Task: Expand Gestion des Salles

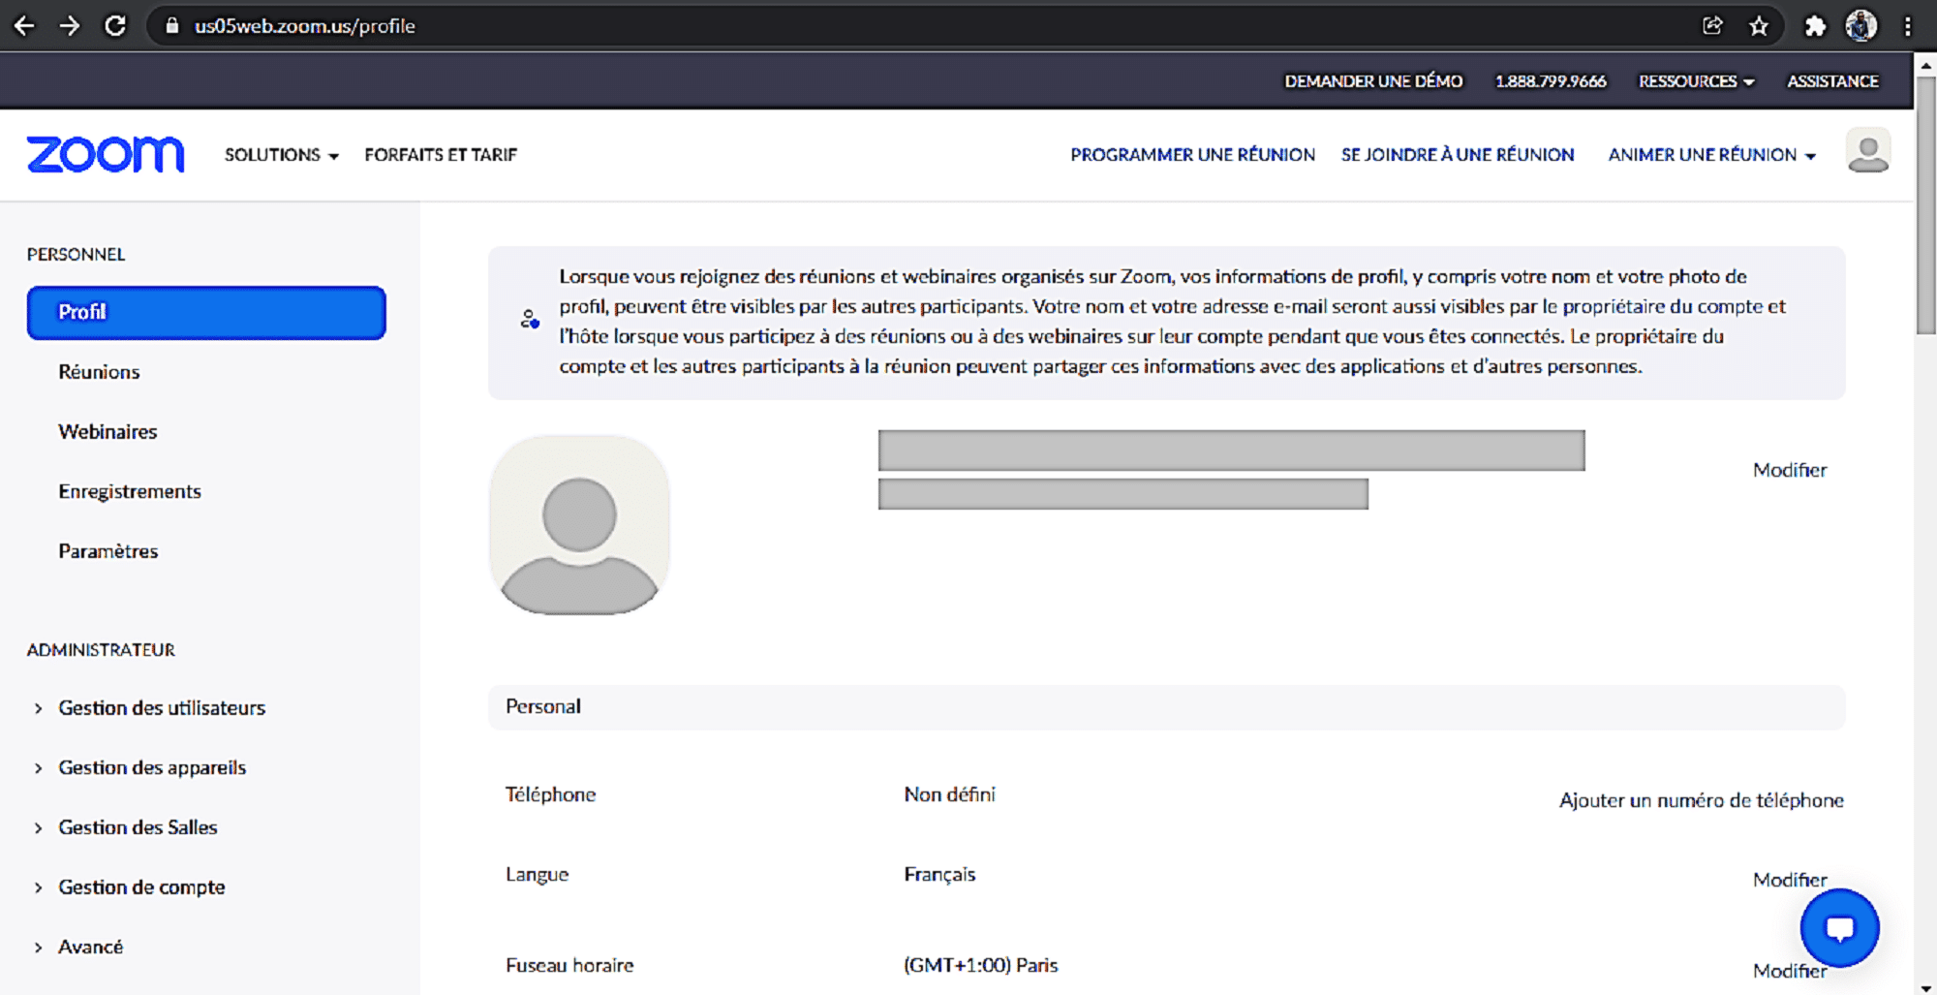Action: [x=138, y=827]
